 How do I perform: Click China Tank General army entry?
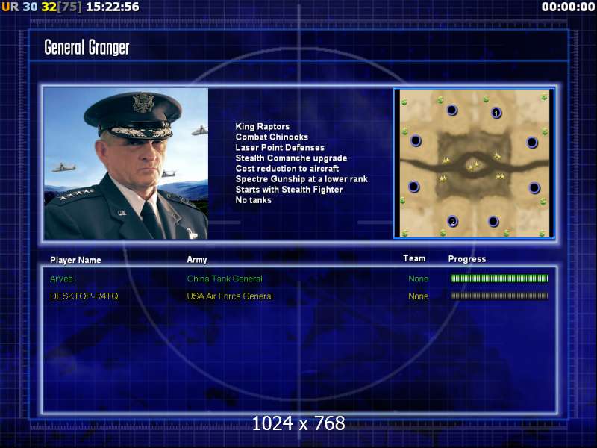click(x=225, y=279)
